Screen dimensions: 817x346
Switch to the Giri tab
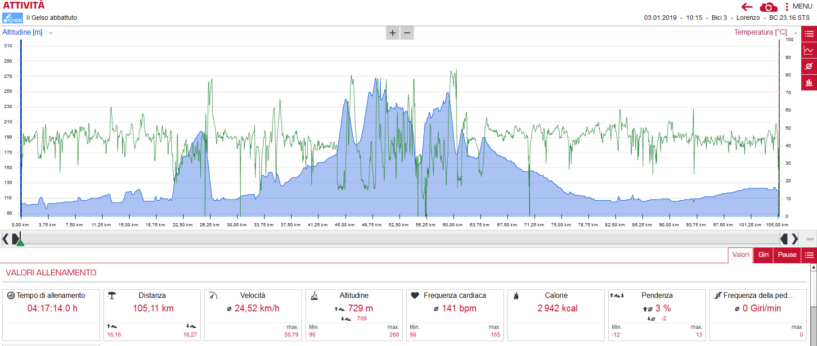coord(763,255)
